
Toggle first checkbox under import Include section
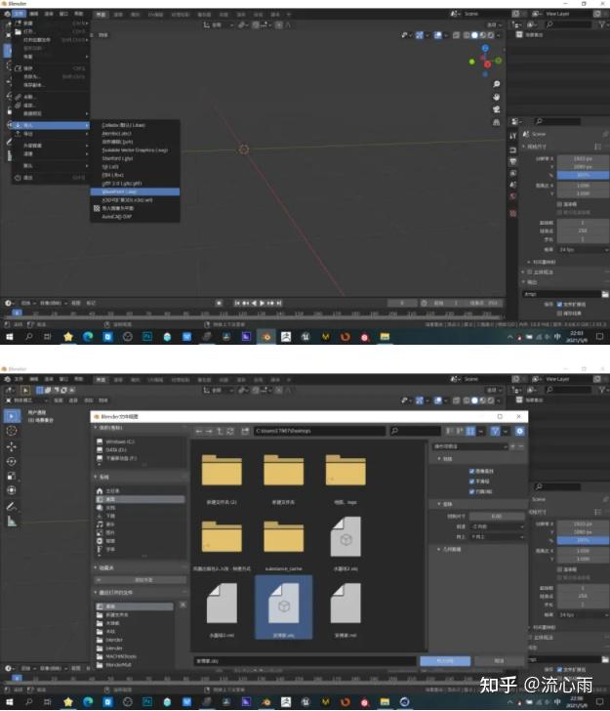471,472
